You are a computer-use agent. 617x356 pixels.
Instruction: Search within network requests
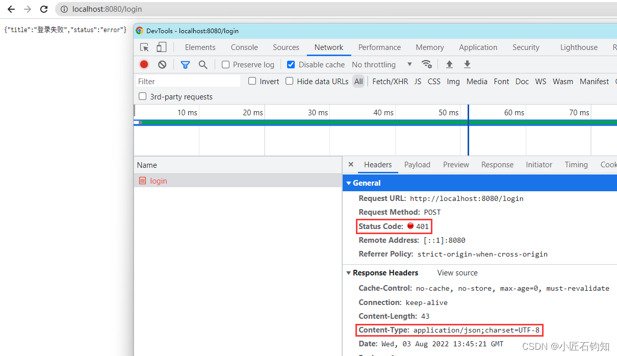coord(203,64)
